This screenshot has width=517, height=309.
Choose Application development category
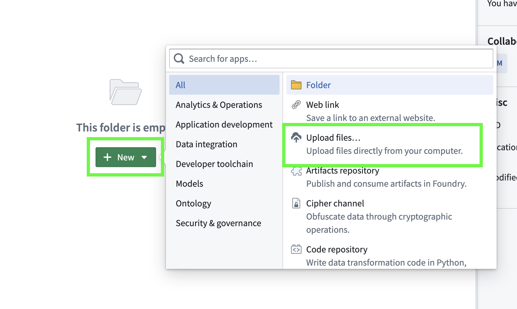tap(224, 124)
